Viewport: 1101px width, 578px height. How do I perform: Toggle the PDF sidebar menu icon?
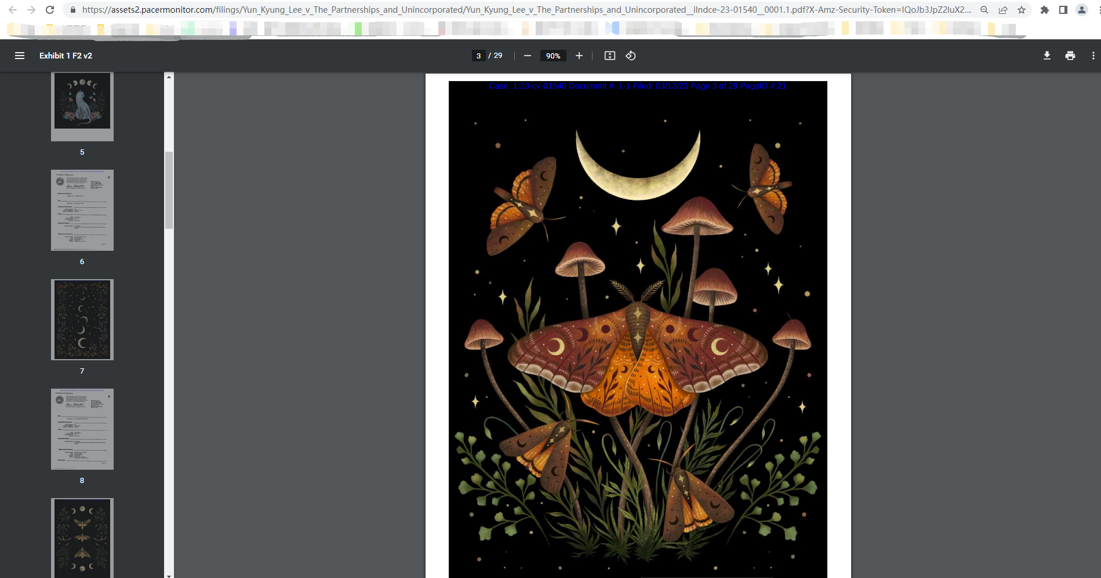20,56
